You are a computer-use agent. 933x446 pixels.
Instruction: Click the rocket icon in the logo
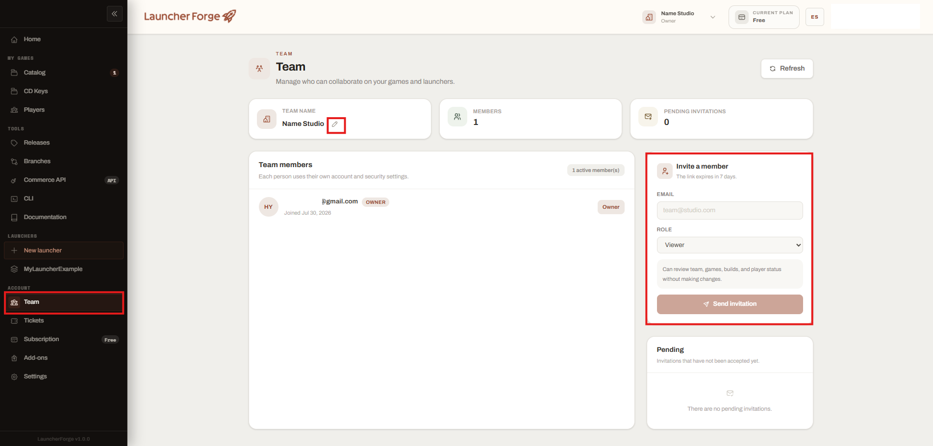click(229, 16)
